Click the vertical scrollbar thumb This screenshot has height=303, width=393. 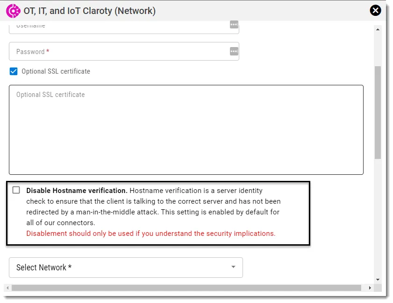click(x=378, y=112)
